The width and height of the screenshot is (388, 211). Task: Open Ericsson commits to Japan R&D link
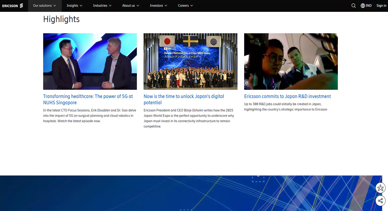287,96
